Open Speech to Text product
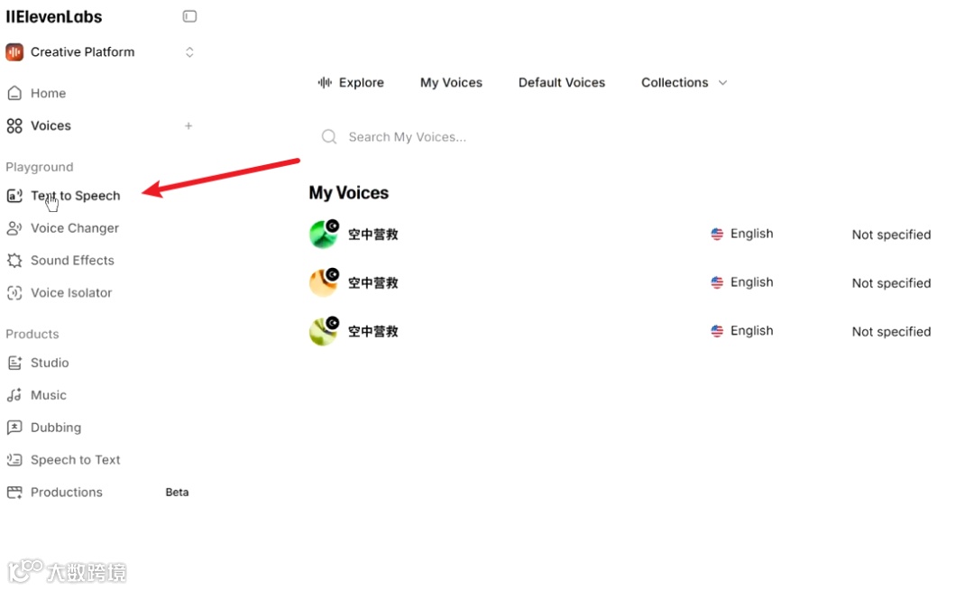The height and width of the screenshot is (590, 974). click(x=76, y=460)
